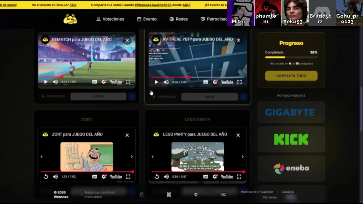Viewport: 363px width, 204px height.
Task: Replay the ZORT video
Action: (x=46, y=177)
